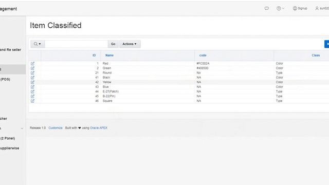Viewport: 329px width, 185px height.
Task: Open the help question mark menu
Action: [x=280, y=8]
